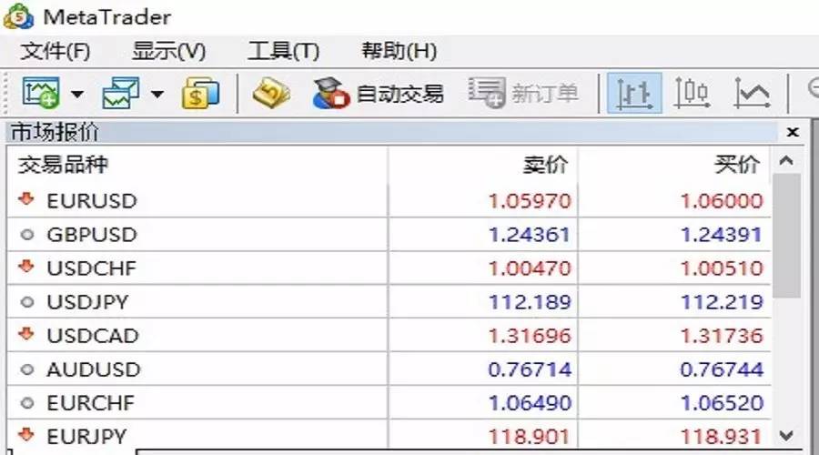This screenshot has height=455, width=819.
Task: Open the Navigator gold book icon
Action: [x=271, y=94]
